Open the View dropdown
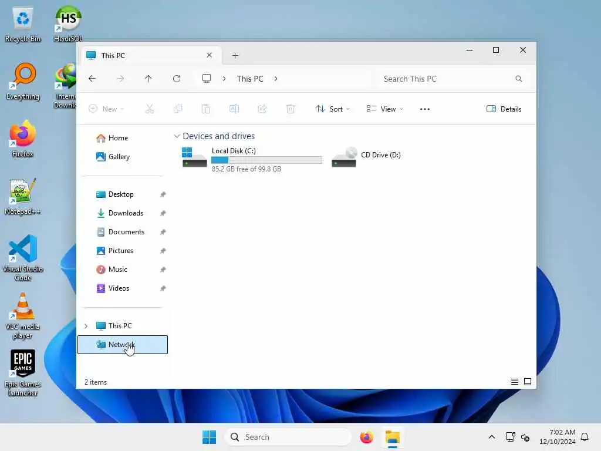Screen dimensions: 601x451 pos(385,109)
